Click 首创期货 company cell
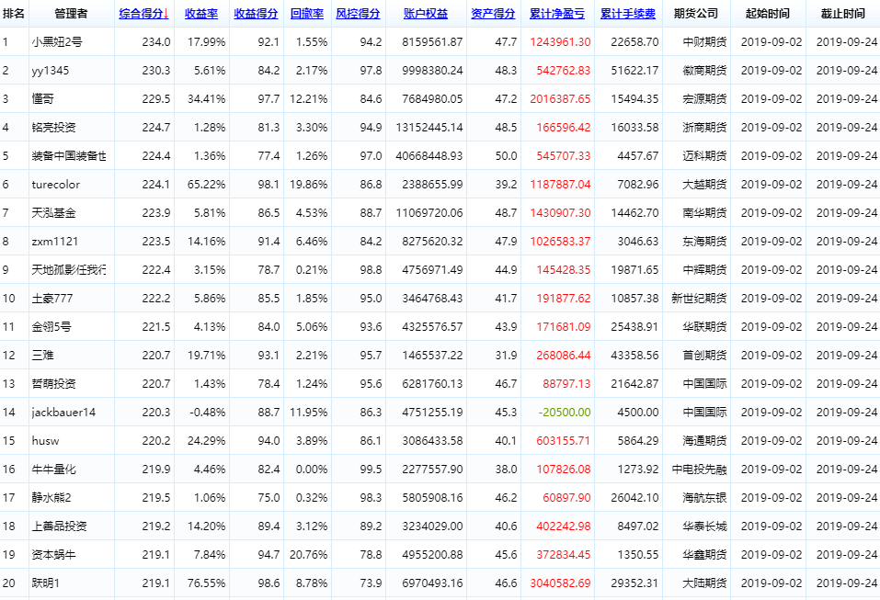Image resolution: width=880 pixels, height=600 pixels. [x=704, y=356]
